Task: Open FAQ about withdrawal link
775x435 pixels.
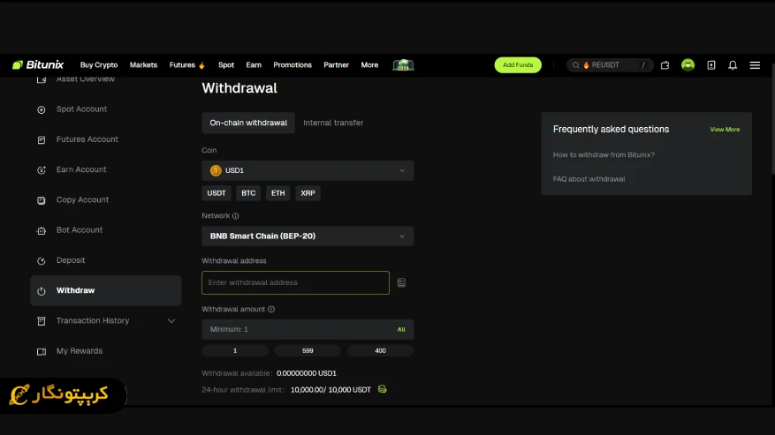Action: click(x=589, y=179)
